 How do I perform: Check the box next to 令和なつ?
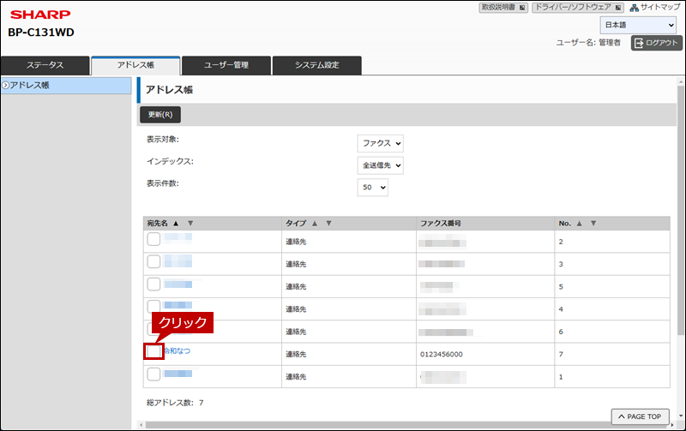click(x=153, y=351)
